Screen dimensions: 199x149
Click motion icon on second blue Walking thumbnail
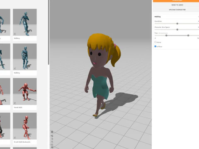(15, 68)
